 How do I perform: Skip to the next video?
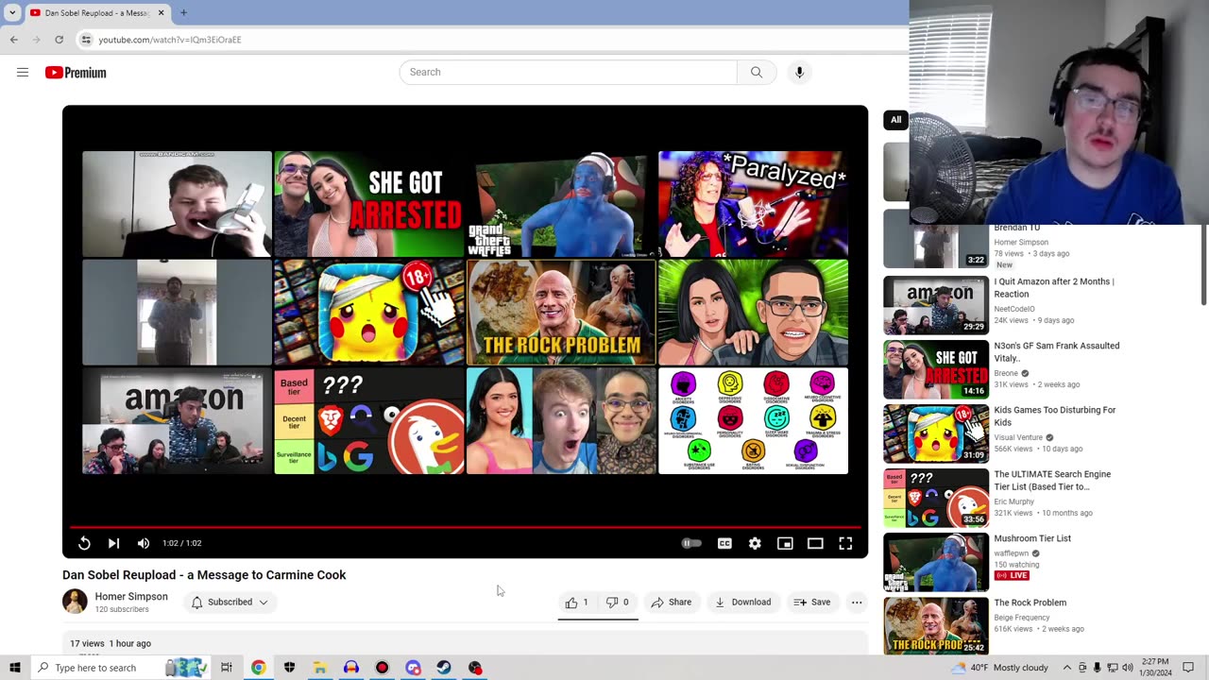pos(113,543)
